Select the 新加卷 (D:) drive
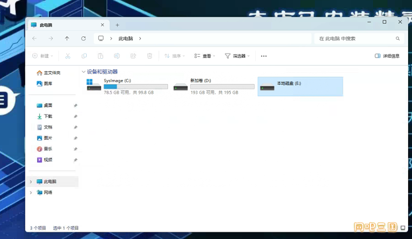The width and height of the screenshot is (412, 239). pyautogui.click(x=214, y=86)
